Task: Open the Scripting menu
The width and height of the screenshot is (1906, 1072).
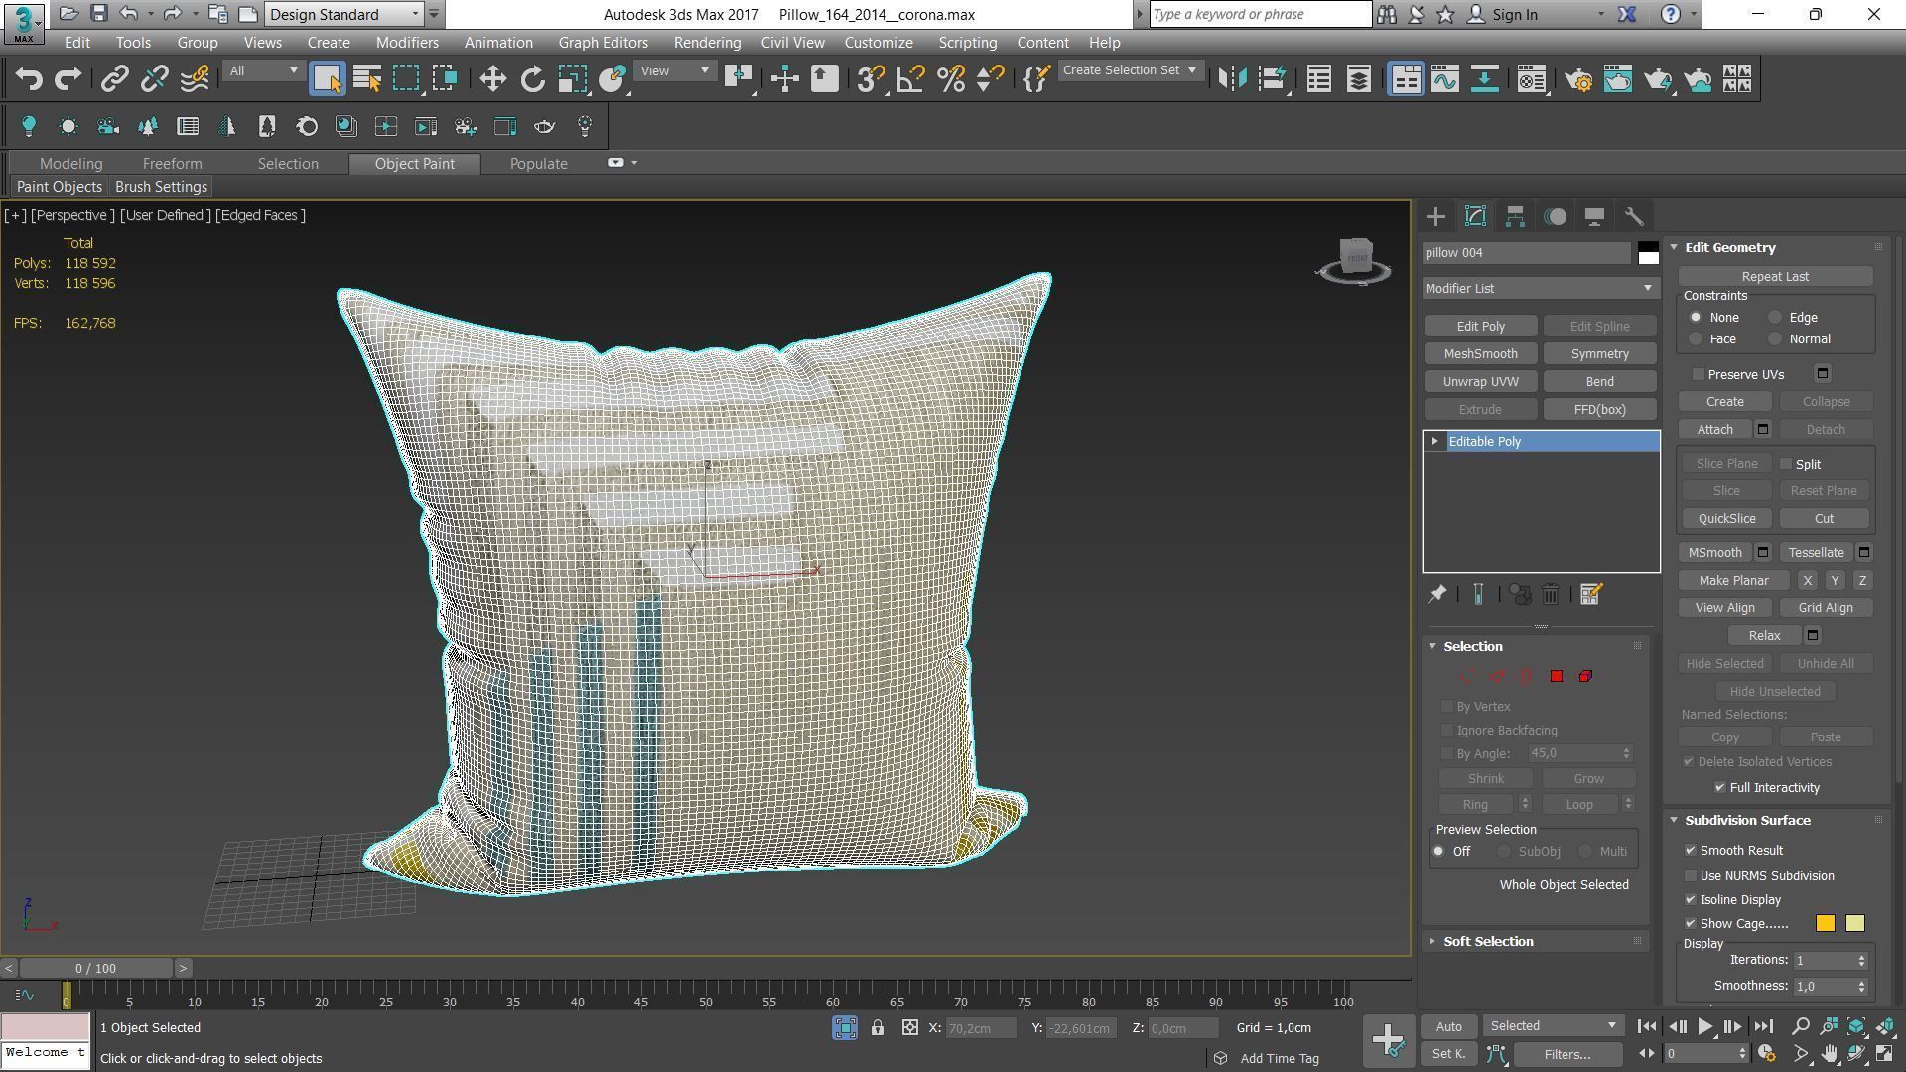Action: pos(967,43)
